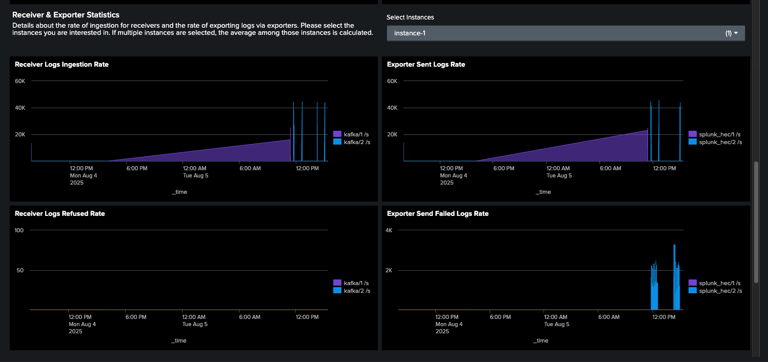The image size is (768, 362).
Task: Select splunk_hec/2 /s label in Sent Logs legend
Action: click(720, 142)
